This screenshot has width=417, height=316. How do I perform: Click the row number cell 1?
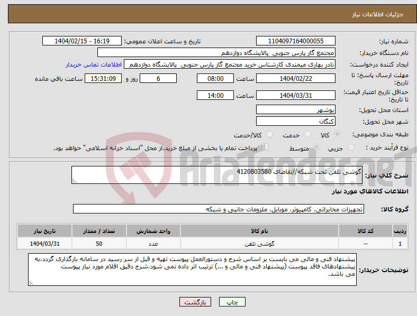(400, 244)
